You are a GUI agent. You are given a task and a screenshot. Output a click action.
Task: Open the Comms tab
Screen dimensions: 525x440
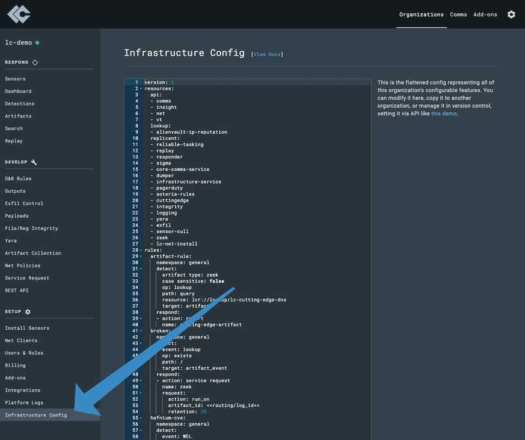coord(459,14)
